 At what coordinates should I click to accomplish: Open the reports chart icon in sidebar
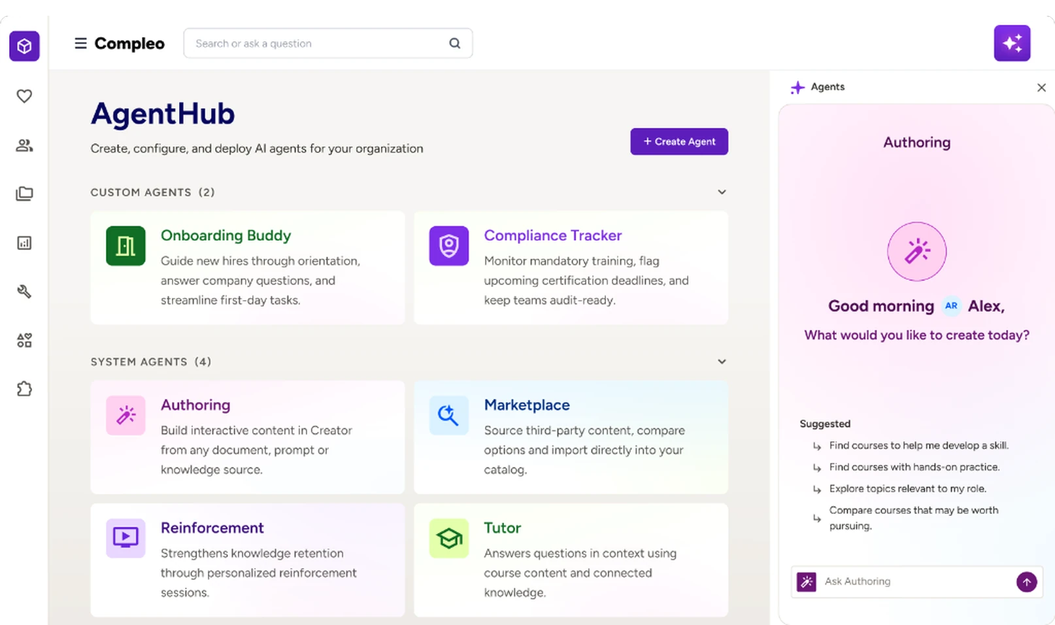coord(24,243)
